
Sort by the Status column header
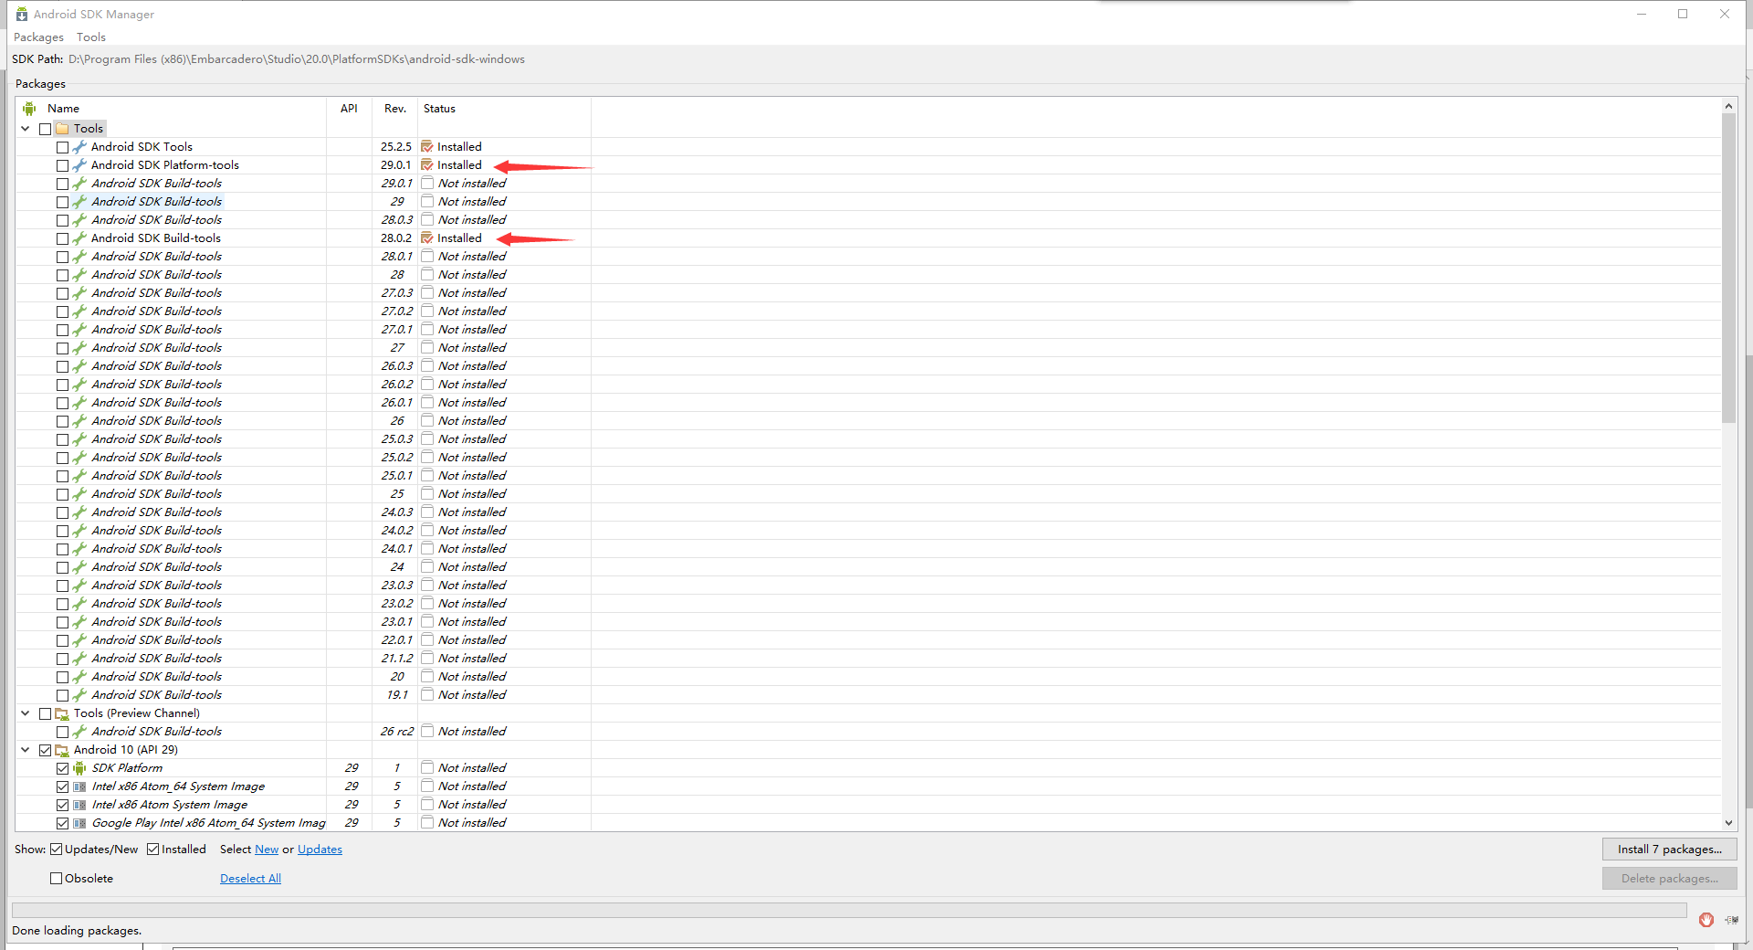coord(504,109)
